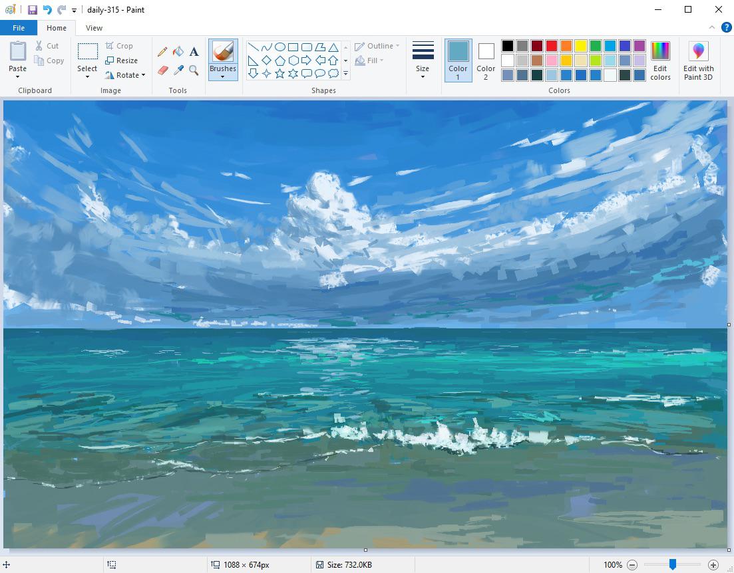Image resolution: width=734 pixels, height=573 pixels.
Task: Open the Edit colors dialog
Action: [659, 60]
